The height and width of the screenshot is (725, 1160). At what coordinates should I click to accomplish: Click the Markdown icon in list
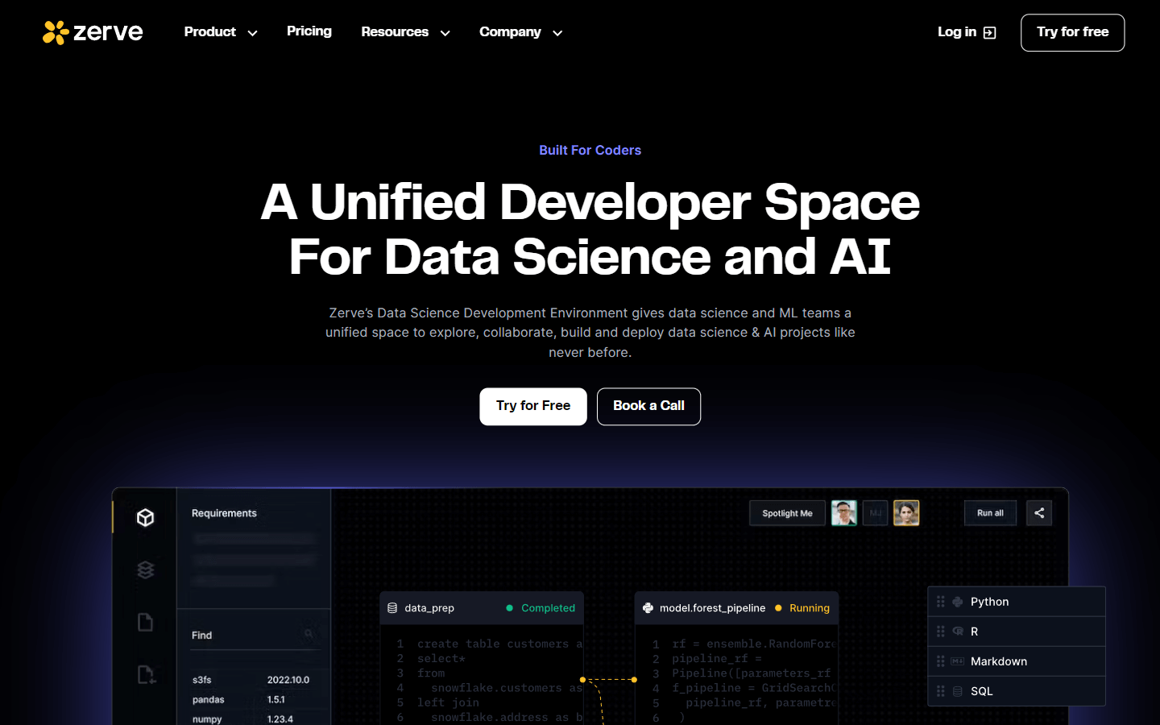click(958, 661)
